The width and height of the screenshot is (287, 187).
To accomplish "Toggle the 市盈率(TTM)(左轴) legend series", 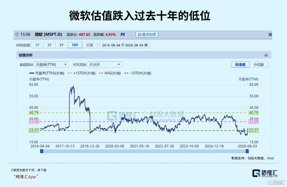I will tap(47, 73).
